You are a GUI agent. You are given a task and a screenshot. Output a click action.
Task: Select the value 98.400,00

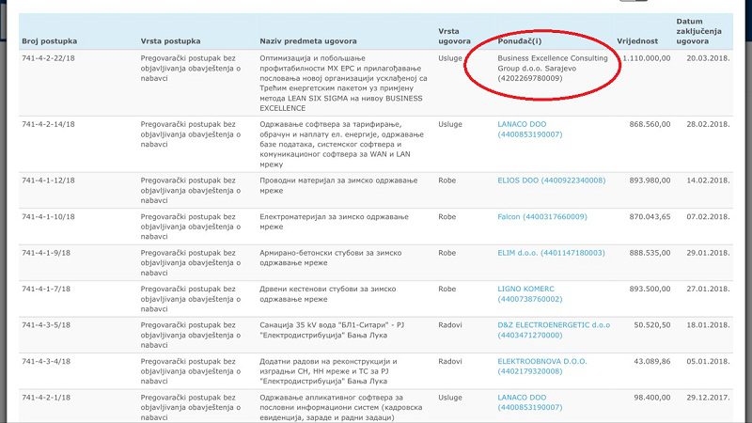coord(652,398)
